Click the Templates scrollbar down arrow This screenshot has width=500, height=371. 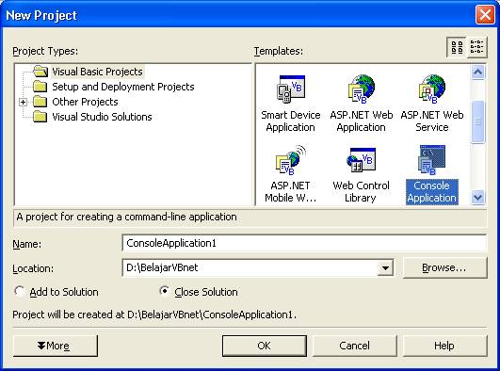pos(477,197)
